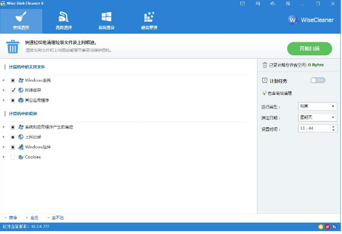Click the red Weibo share icon
The width and height of the screenshot is (342, 234).
(x=327, y=227)
